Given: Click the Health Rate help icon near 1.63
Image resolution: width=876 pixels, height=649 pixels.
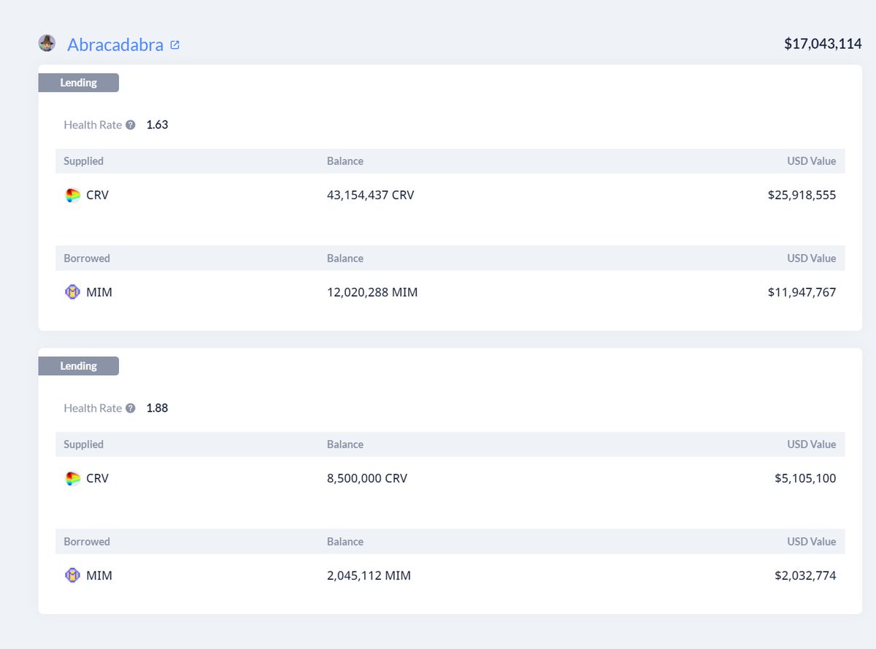Looking at the screenshot, I should click(131, 125).
